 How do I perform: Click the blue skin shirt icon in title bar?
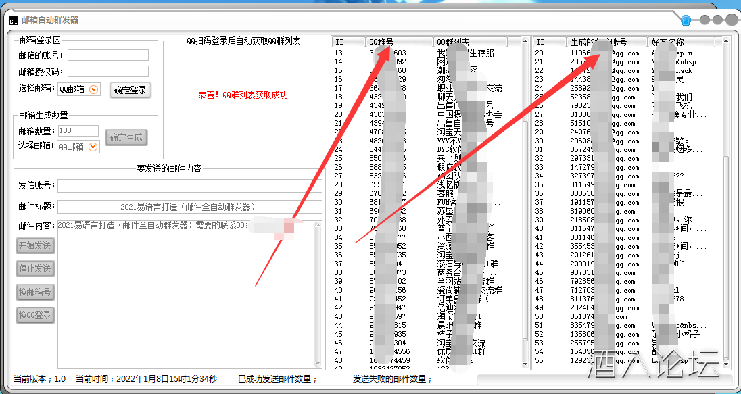686,20
